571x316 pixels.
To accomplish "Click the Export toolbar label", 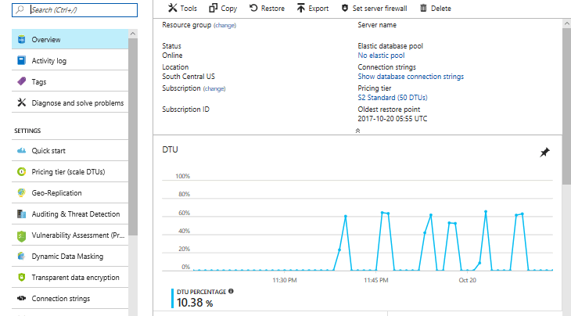I will pos(318,9).
